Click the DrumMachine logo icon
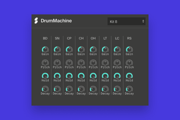 pyautogui.click(x=36, y=21)
